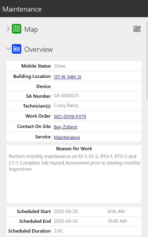The image size is (148, 237).
Task: Open work order WO-01119-P3T9 link
Action: pyautogui.click(x=70, y=116)
